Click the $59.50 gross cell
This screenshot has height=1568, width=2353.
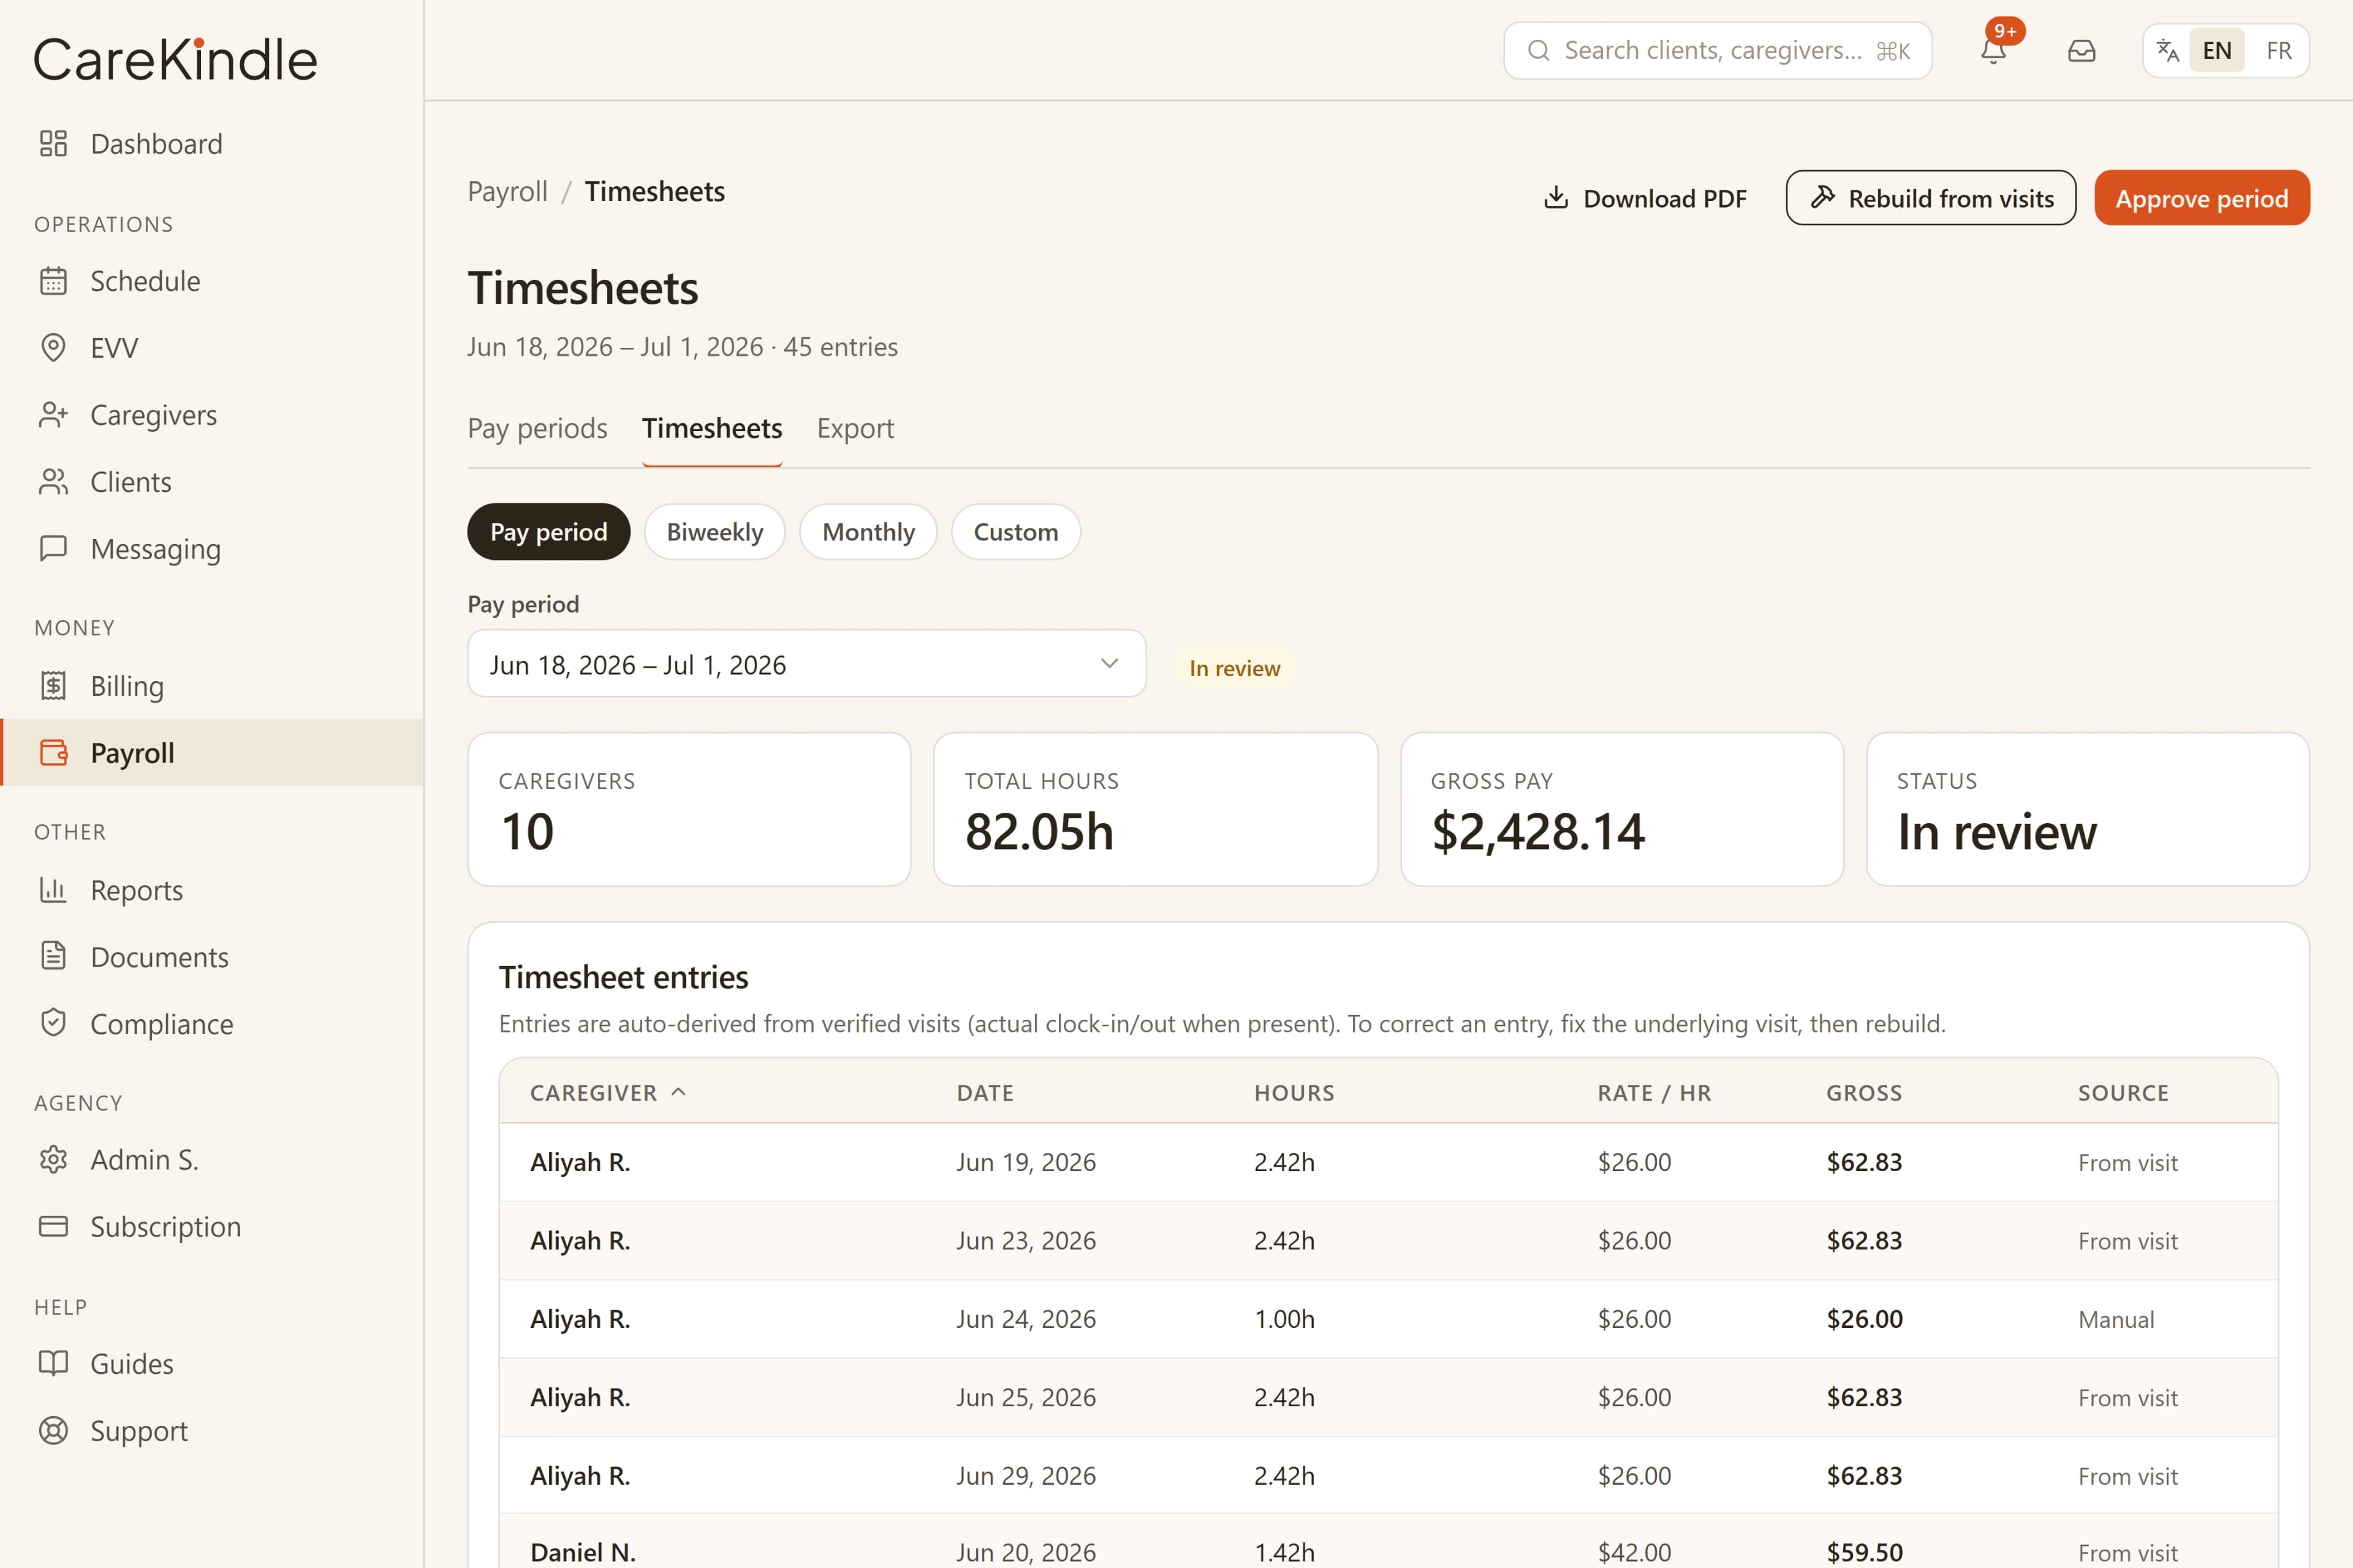coord(1865,1553)
